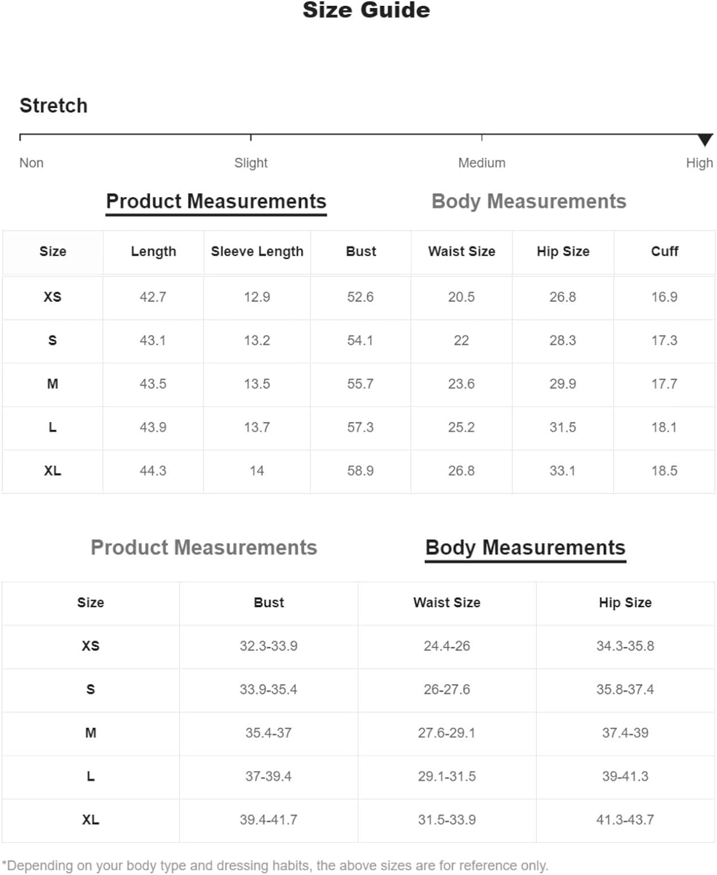The height and width of the screenshot is (875, 717).
Task: Click the Medium stretch label
Action: tap(481, 163)
